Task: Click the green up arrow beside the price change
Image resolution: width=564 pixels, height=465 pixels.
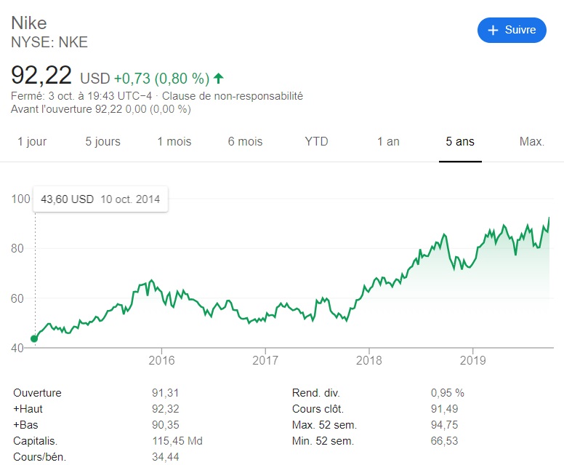Action: [219, 78]
